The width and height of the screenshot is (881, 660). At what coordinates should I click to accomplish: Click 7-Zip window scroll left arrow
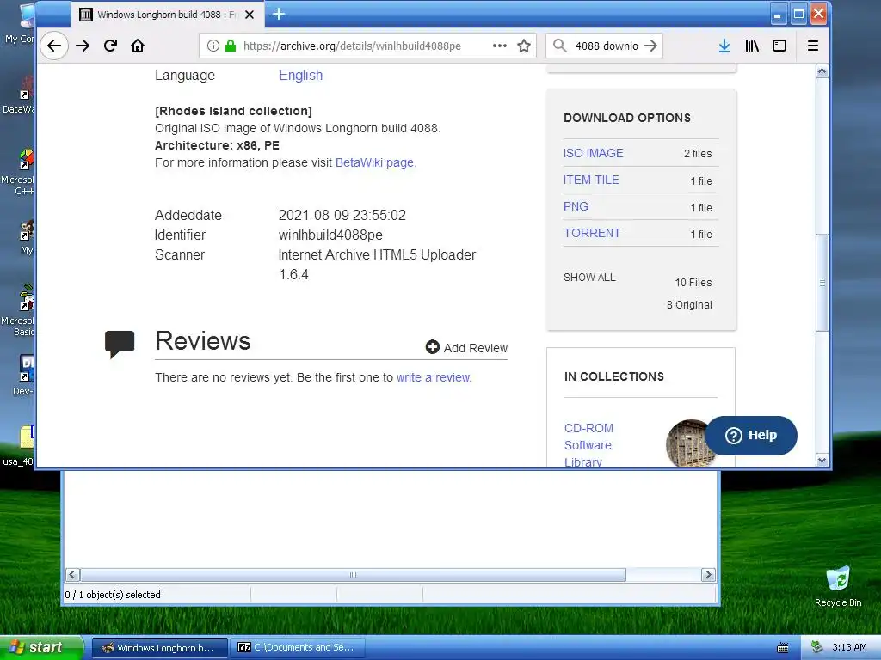click(x=72, y=575)
